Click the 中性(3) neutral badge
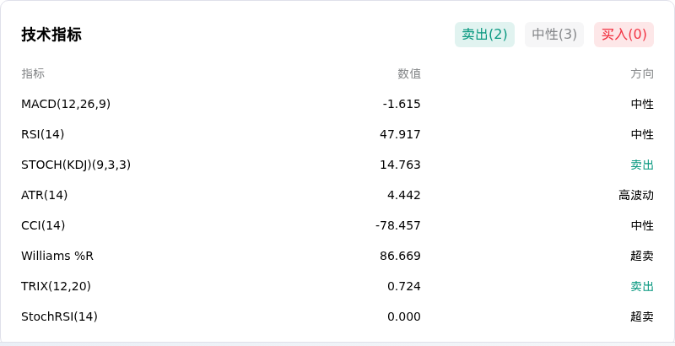 coord(554,35)
